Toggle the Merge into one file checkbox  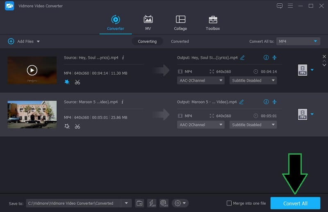(229, 203)
